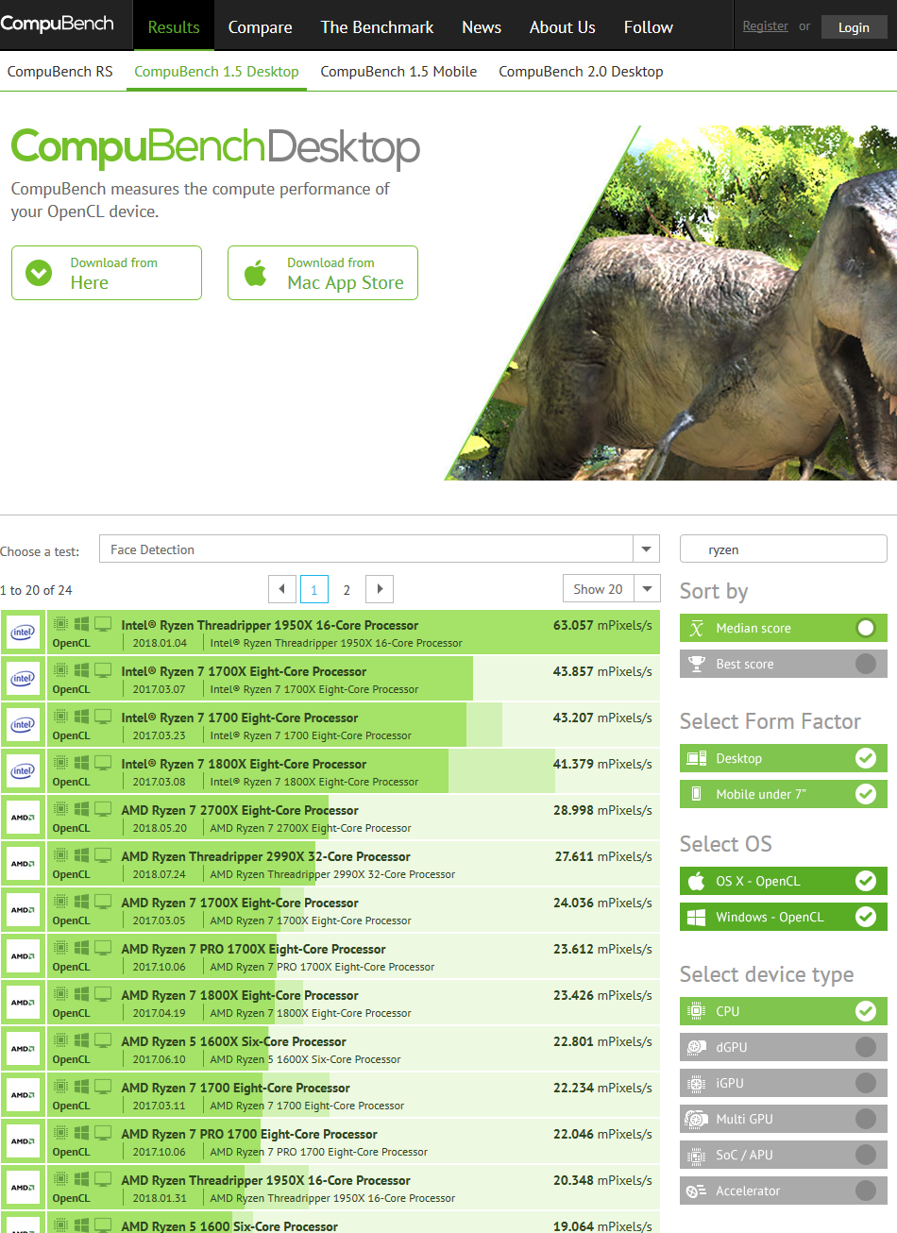Click the AMD logo on Ryzen 7 2700X row
This screenshot has width=897, height=1233.
pyautogui.click(x=23, y=818)
